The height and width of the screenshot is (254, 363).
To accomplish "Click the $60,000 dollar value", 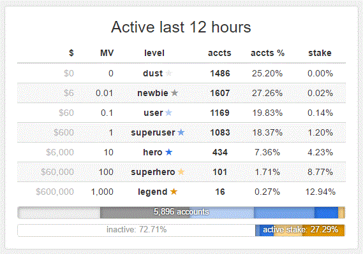I will coord(57,172).
